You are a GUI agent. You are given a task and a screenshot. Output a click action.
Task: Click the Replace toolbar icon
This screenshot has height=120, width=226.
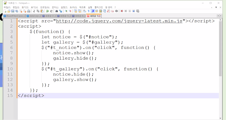click(x=61, y=11)
